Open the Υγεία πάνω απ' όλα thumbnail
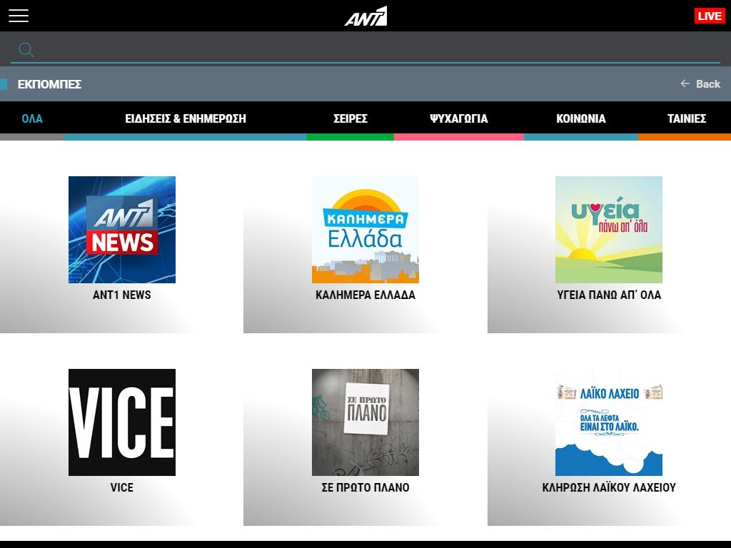The height and width of the screenshot is (548, 731). (609, 230)
